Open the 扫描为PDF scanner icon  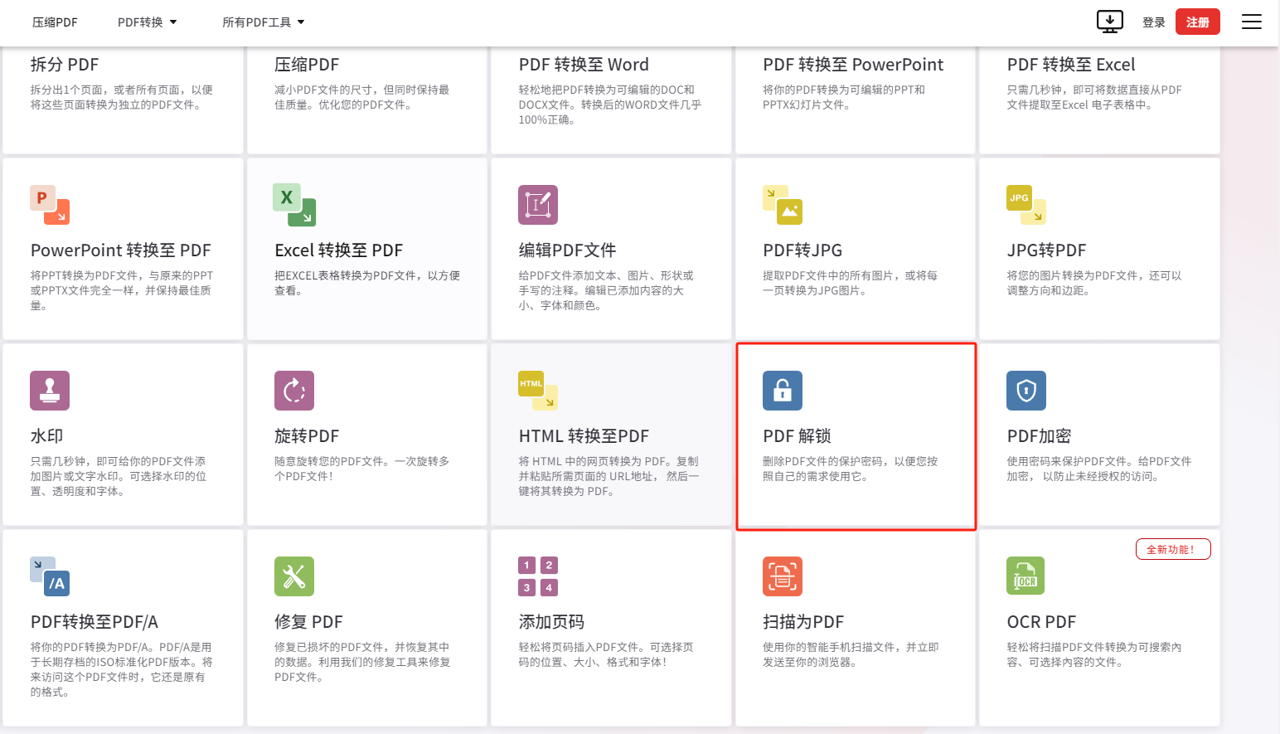coord(782,576)
